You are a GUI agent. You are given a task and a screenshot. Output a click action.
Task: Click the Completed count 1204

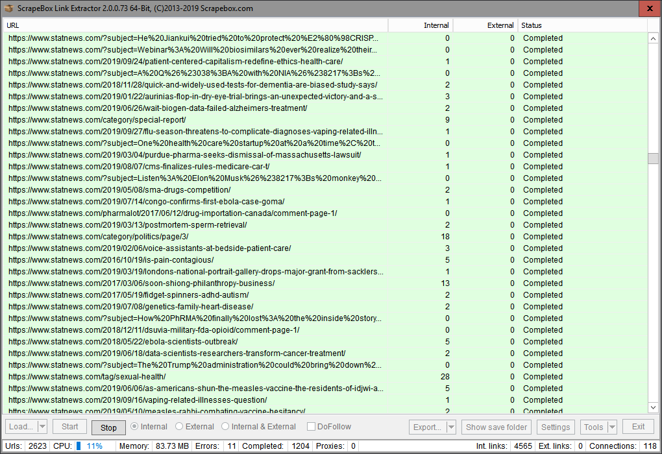click(300, 446)
